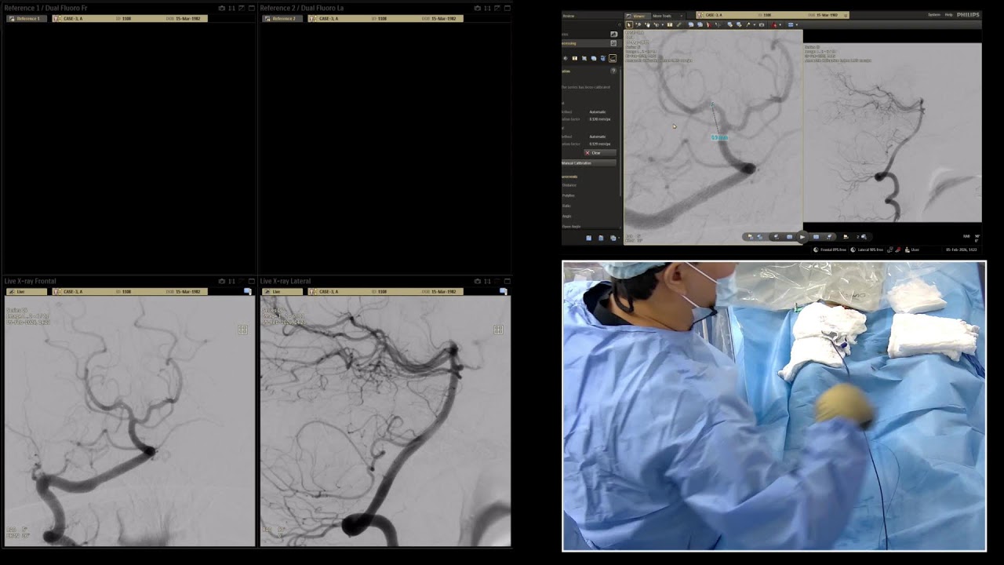Click the first icon in the playback bar
Image resolution: width=1004 pixels, height=565 pixels.
point(751,236)
